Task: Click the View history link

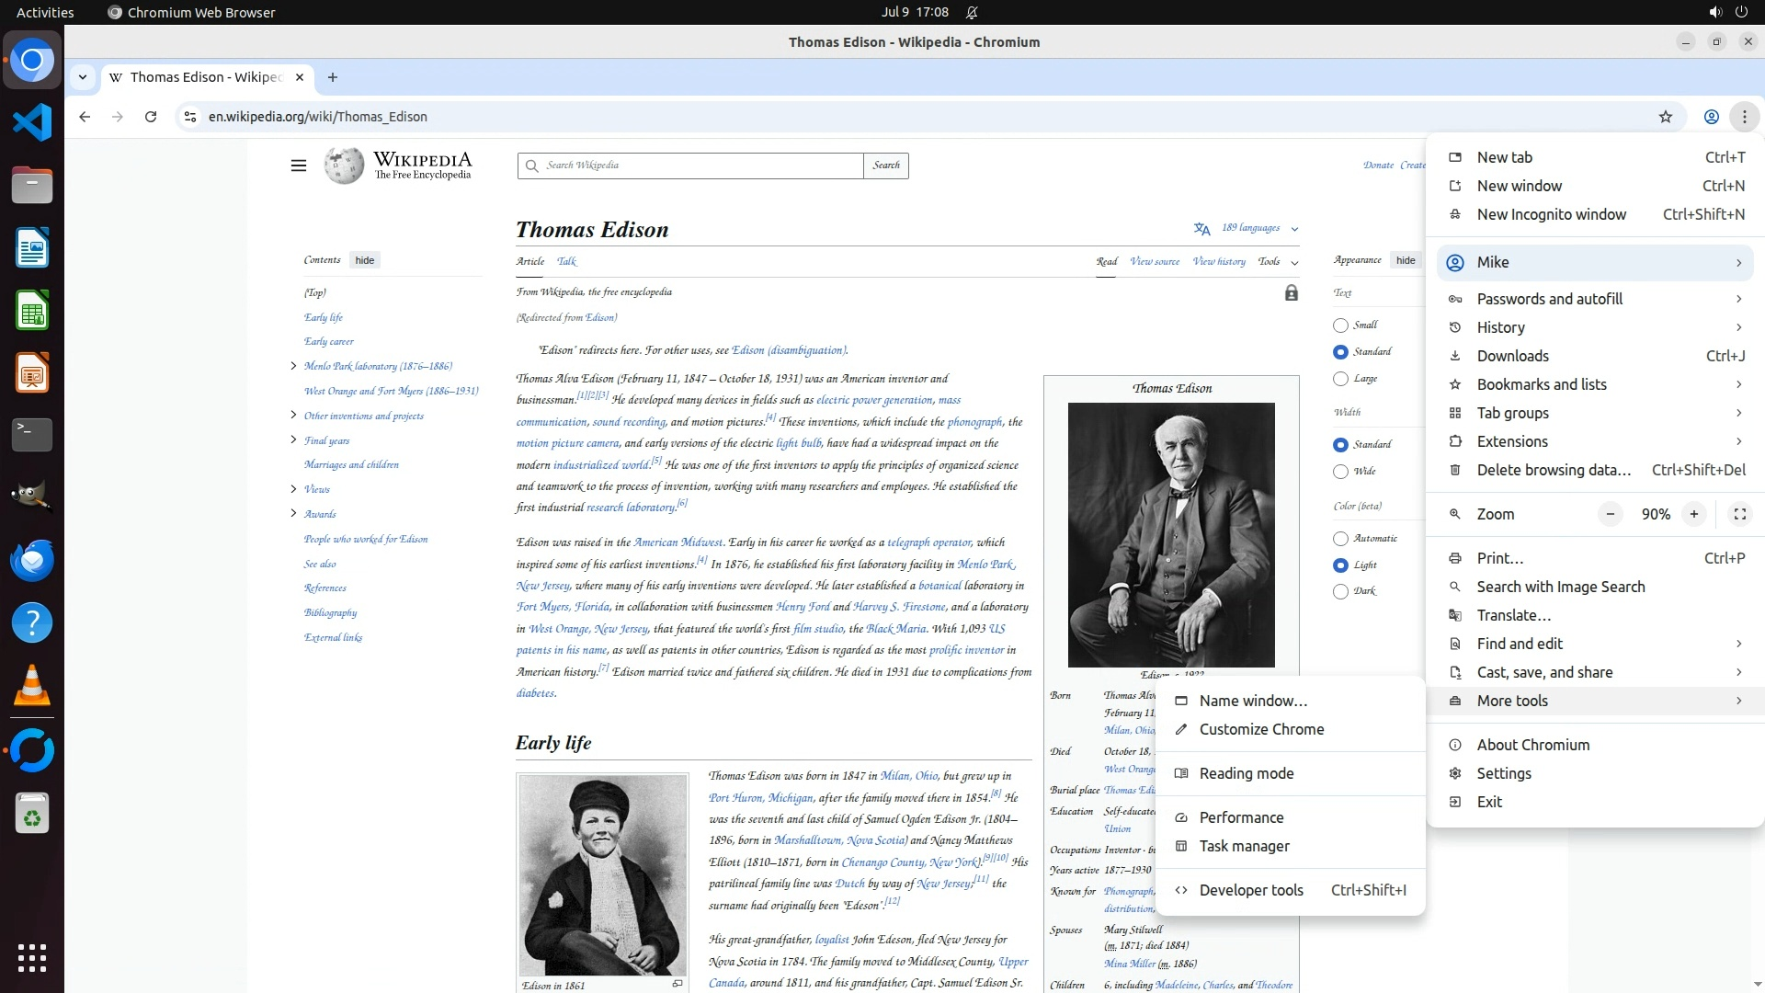Action: 1218,262
